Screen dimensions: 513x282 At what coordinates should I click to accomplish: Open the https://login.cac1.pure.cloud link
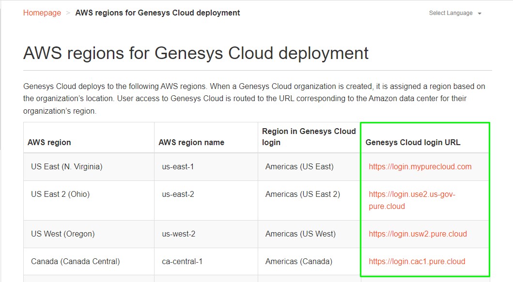click(x=417, y=261)
